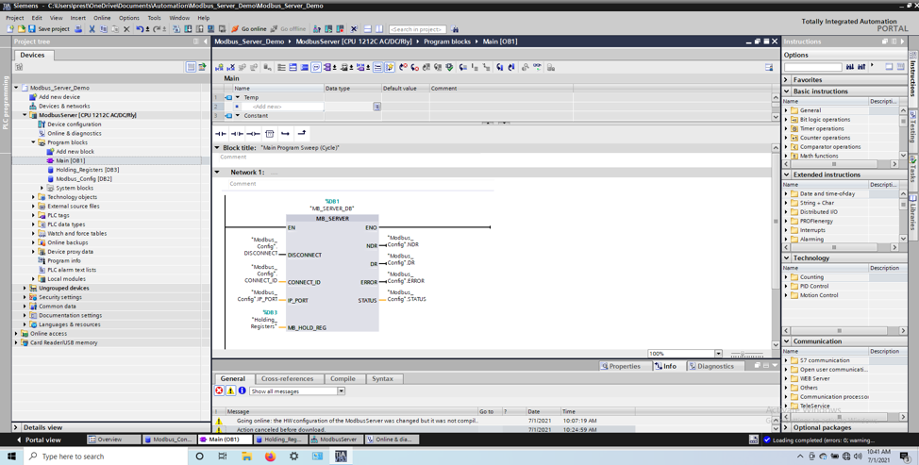Toggle information messages filter in Info panel
919x465 pixels.
[242, 390]
